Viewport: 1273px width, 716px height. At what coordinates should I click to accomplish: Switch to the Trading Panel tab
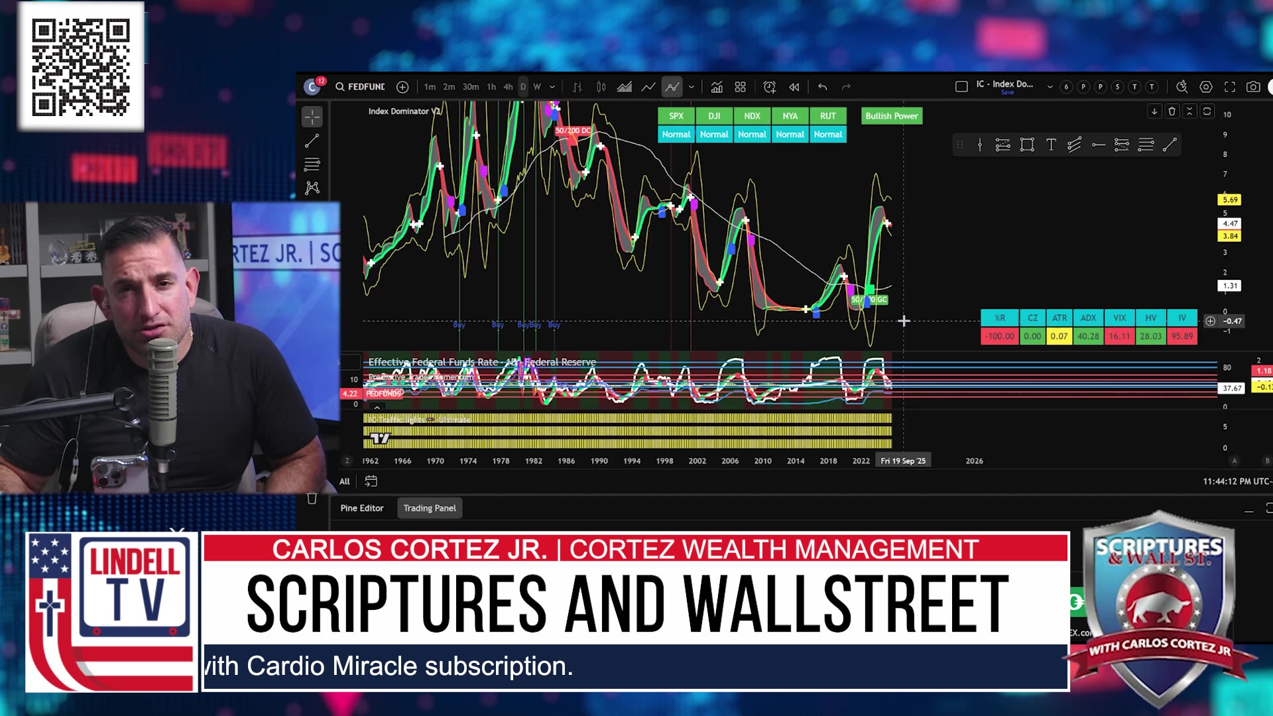430,508
